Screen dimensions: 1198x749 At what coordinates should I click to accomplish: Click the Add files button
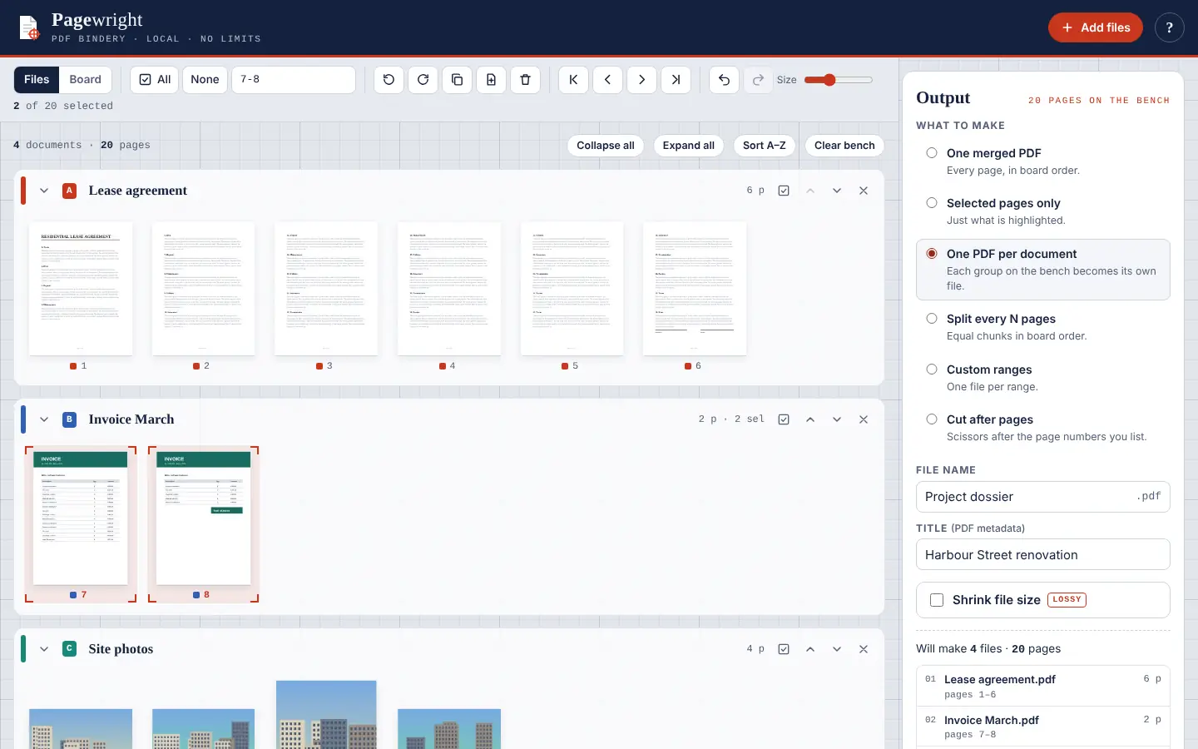(x=1096, y=27)
